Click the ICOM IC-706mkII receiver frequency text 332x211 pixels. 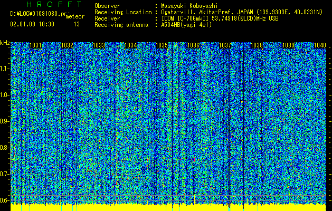[x=220, y=18]
